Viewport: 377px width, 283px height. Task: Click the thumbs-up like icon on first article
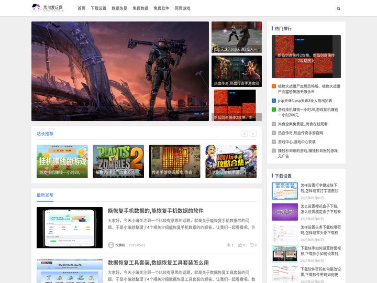coord(240,245)
